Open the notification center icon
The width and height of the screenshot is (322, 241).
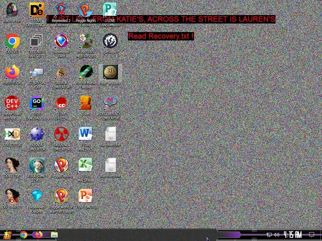[312, 235]
